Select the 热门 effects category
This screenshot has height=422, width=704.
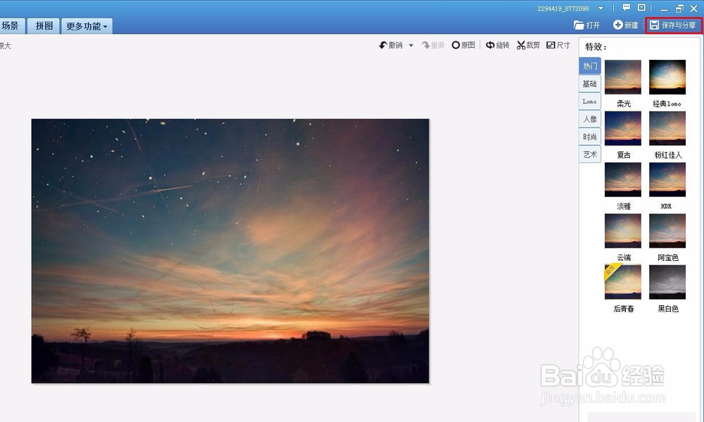point(590,66)
